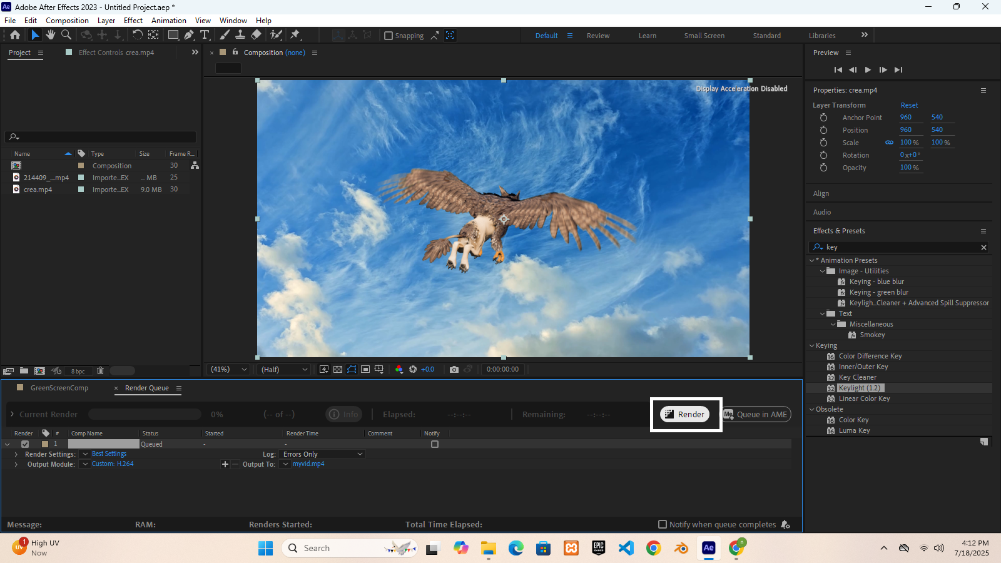The width and height of the screenshot is (1001, 563).
Task: Jump to last frame in Preview panel
Action: click(x=898, y=70)
